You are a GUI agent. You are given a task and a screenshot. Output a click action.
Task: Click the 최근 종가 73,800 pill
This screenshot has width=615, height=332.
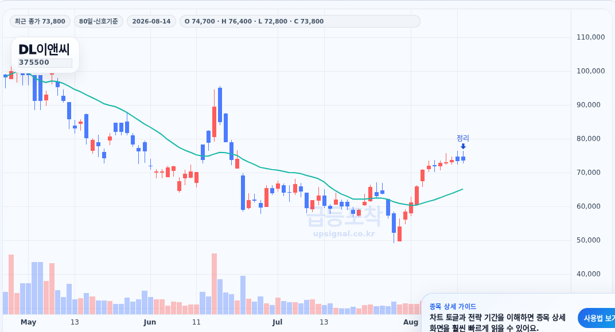40,21
